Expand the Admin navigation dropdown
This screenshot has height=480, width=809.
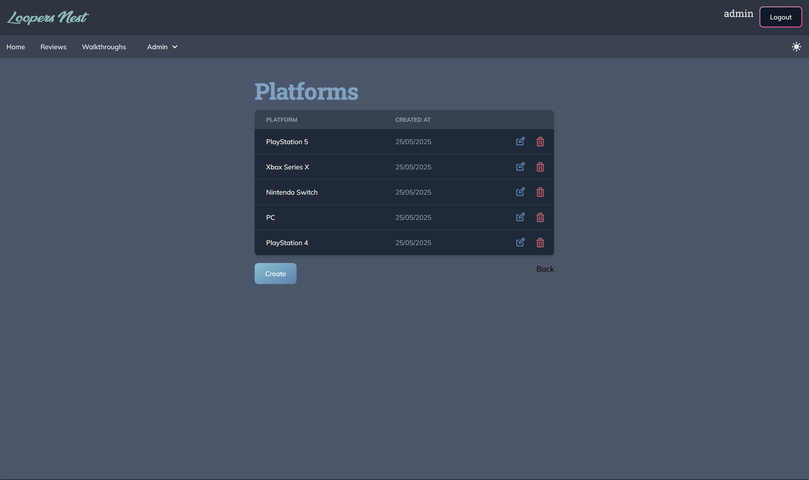coord(162,47)
